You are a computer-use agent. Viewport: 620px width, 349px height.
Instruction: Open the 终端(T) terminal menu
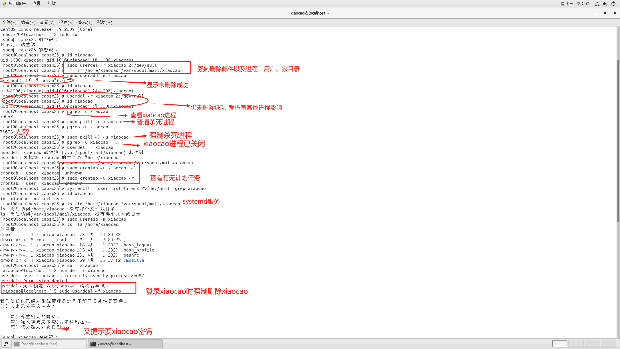[x=85, y=22]
